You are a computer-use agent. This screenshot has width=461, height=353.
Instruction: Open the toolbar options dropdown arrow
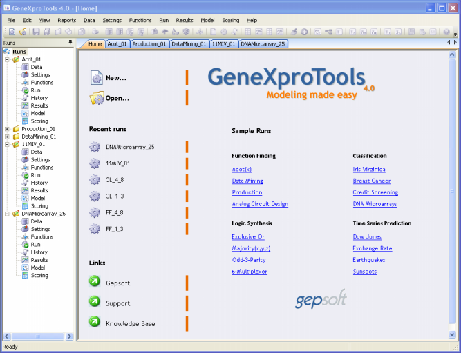(x=455, y=34)
